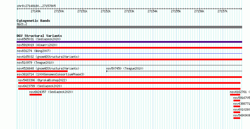The image size is (250, 129).
Task: Click the gray 8p21.2 cytogenetic band bar
Action: tap(129, 27)
